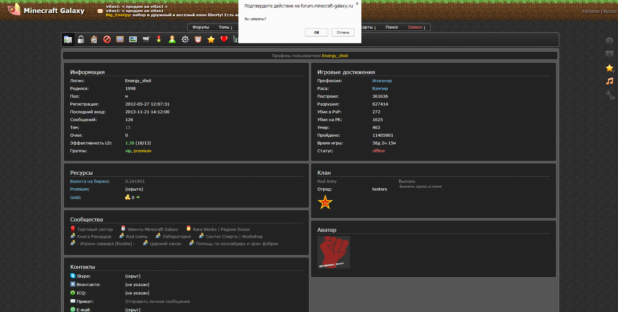
Task: Click the wrench icon in right sidebar
Action: click(609, 94)
